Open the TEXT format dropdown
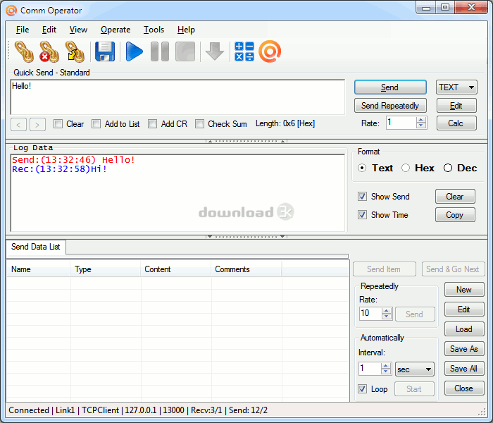 (x=456, y=87)
